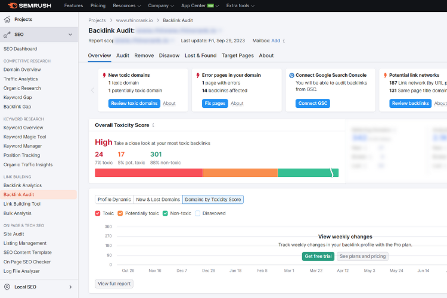Open Backlink Analytics in sidebar

tap(23, 185)
